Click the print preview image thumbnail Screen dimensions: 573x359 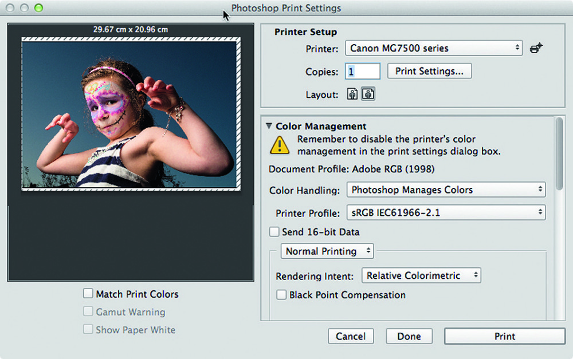click(131, 115)
